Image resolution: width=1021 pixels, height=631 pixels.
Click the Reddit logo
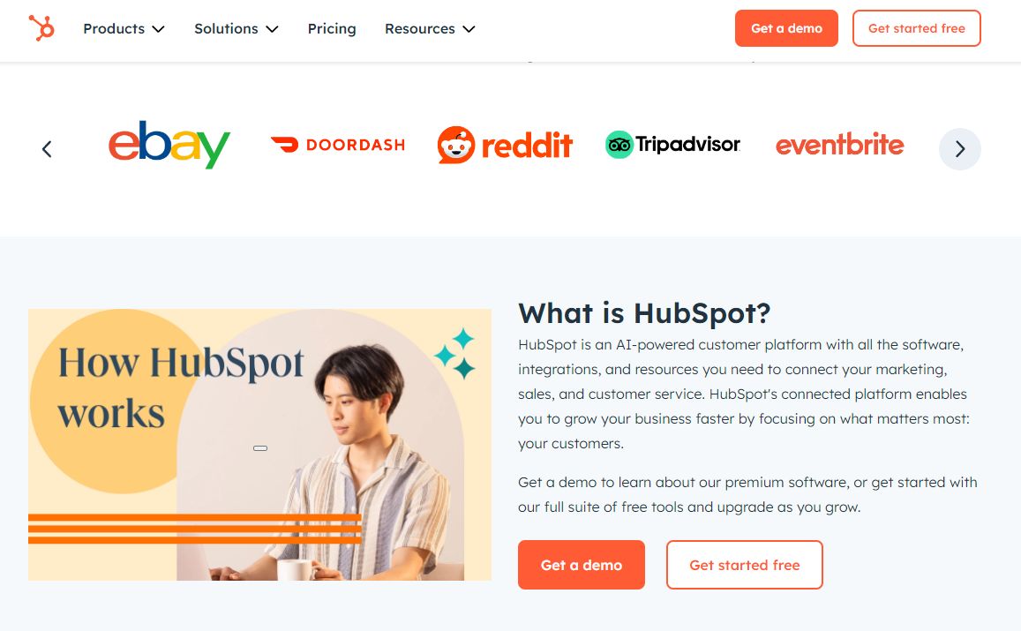click(x=506, y=145)
